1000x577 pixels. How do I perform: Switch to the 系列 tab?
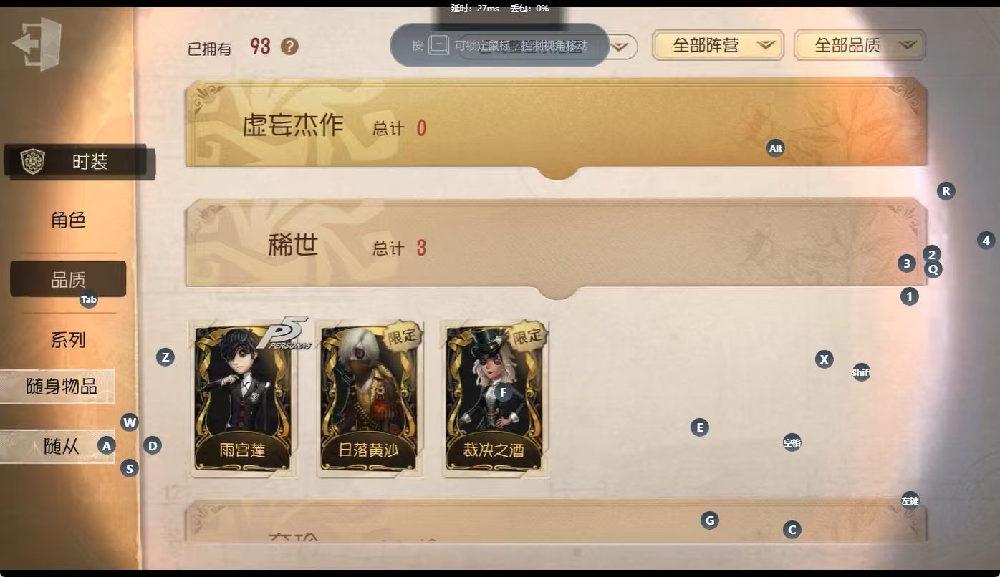(x=68, y=339)
